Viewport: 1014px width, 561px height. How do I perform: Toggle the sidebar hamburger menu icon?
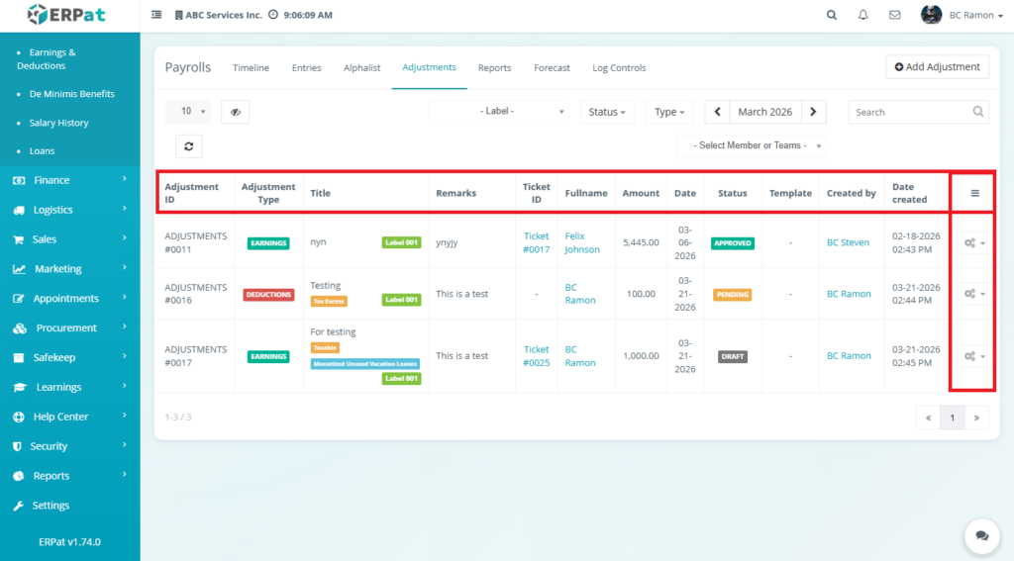pyautogui.click(x=156, y=15)
